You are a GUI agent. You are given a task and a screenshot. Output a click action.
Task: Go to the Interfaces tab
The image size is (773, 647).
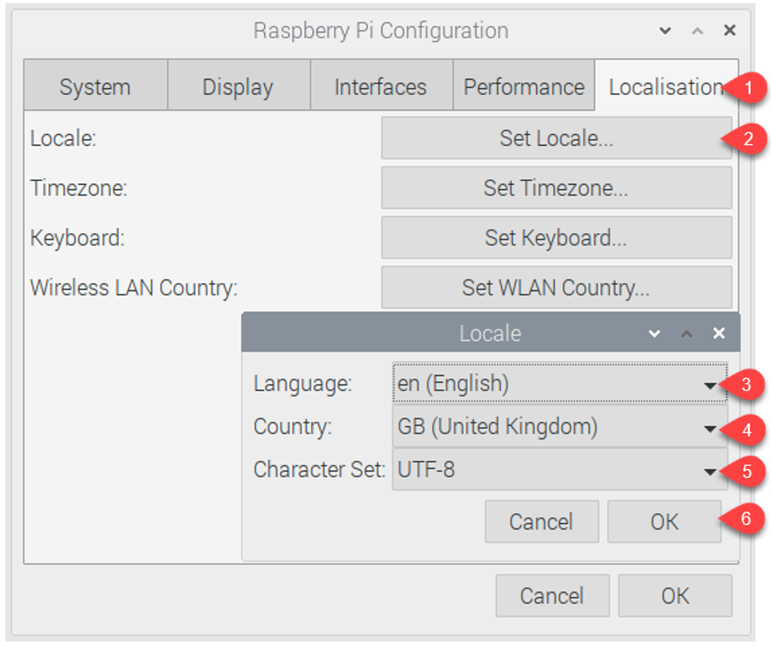click(x=381, y=85)
